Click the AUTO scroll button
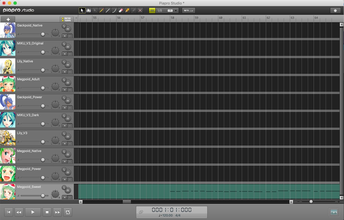The image size is (344, 220). (189, 10)
